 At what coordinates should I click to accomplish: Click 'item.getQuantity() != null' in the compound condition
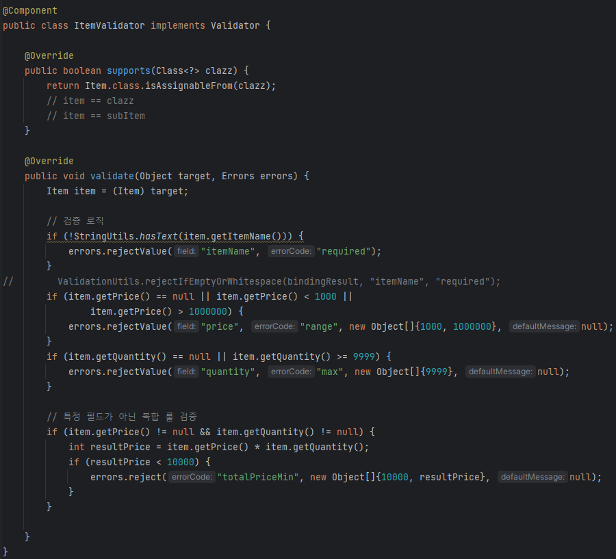pyautogui.click(x=287, y=432)
